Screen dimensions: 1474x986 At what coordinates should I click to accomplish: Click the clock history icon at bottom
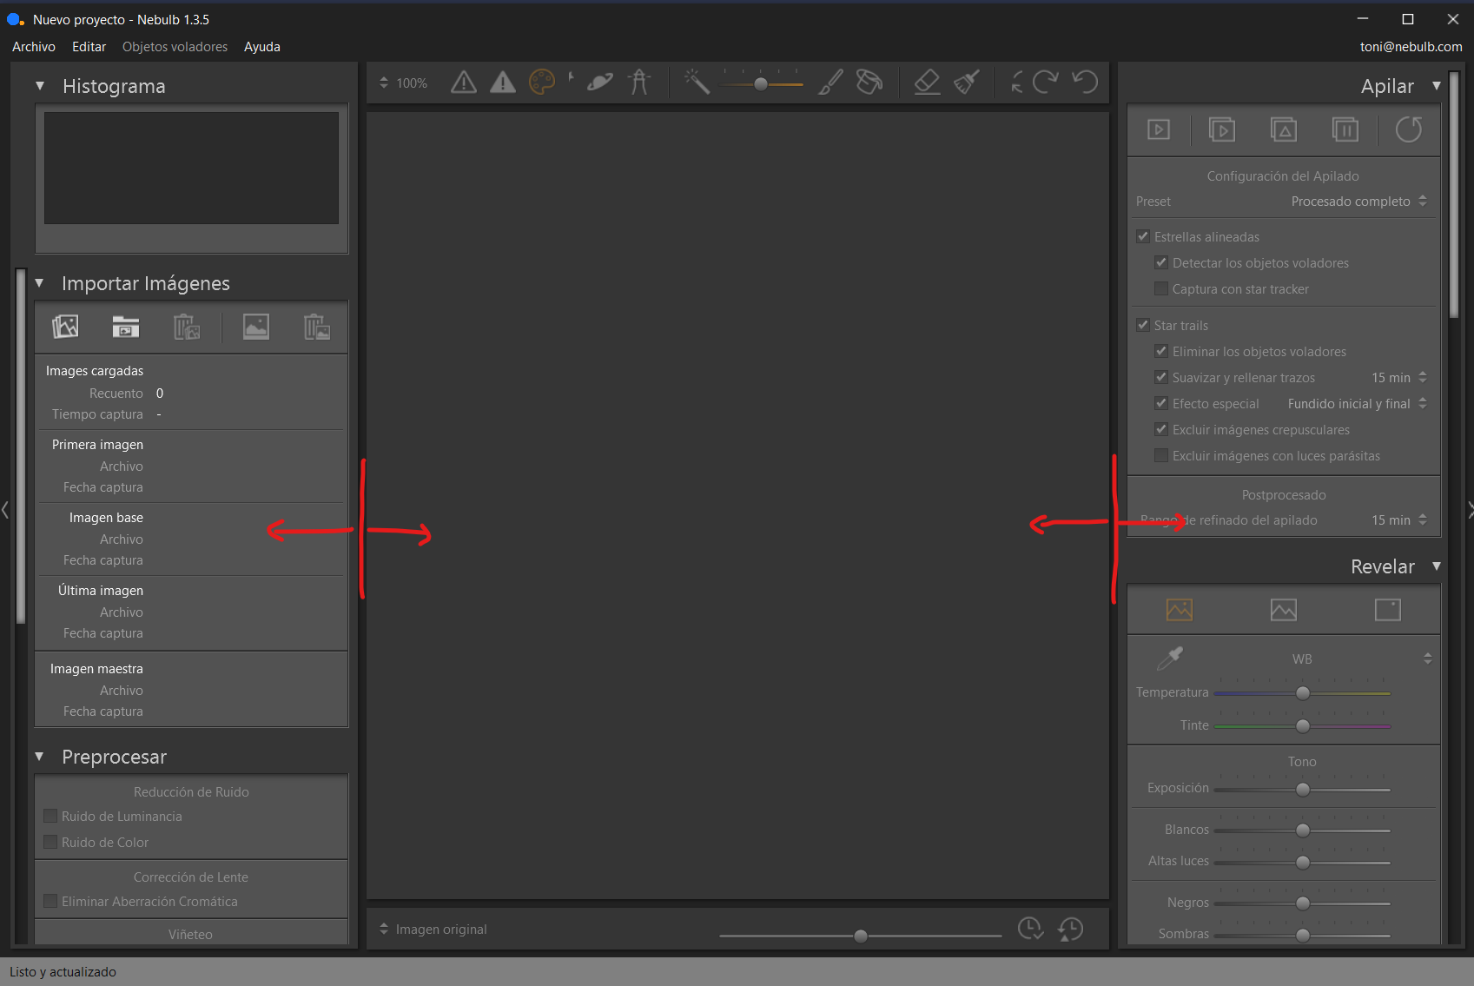tap(1030, 929)
